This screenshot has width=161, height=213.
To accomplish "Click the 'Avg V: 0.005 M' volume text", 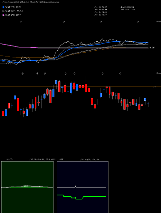I will coord(127,7).
